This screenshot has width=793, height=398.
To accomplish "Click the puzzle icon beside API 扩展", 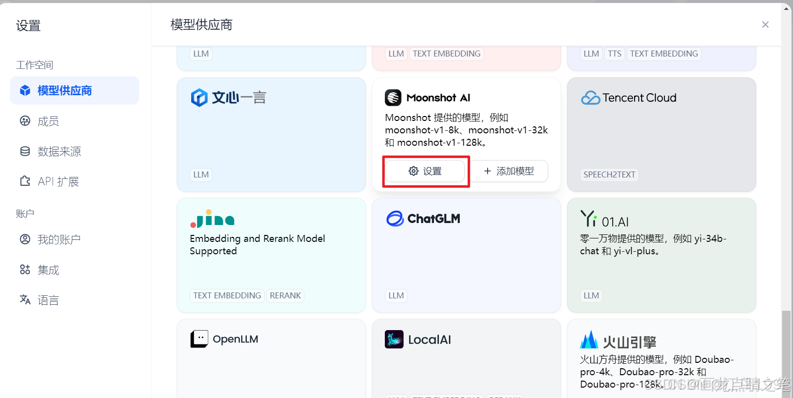I will pos(25,181).
